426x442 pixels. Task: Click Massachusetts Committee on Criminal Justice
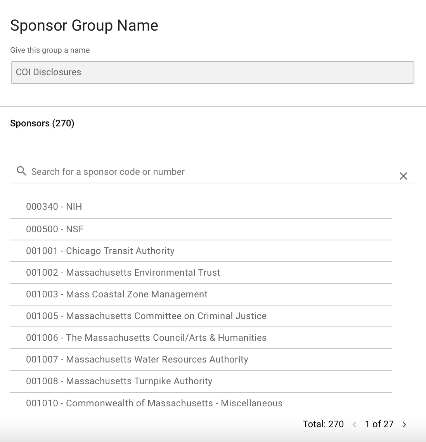tap(146, 316)
